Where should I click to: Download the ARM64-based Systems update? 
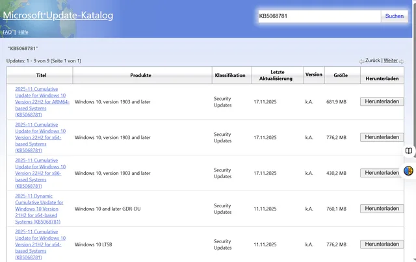[x=382, y=101]
